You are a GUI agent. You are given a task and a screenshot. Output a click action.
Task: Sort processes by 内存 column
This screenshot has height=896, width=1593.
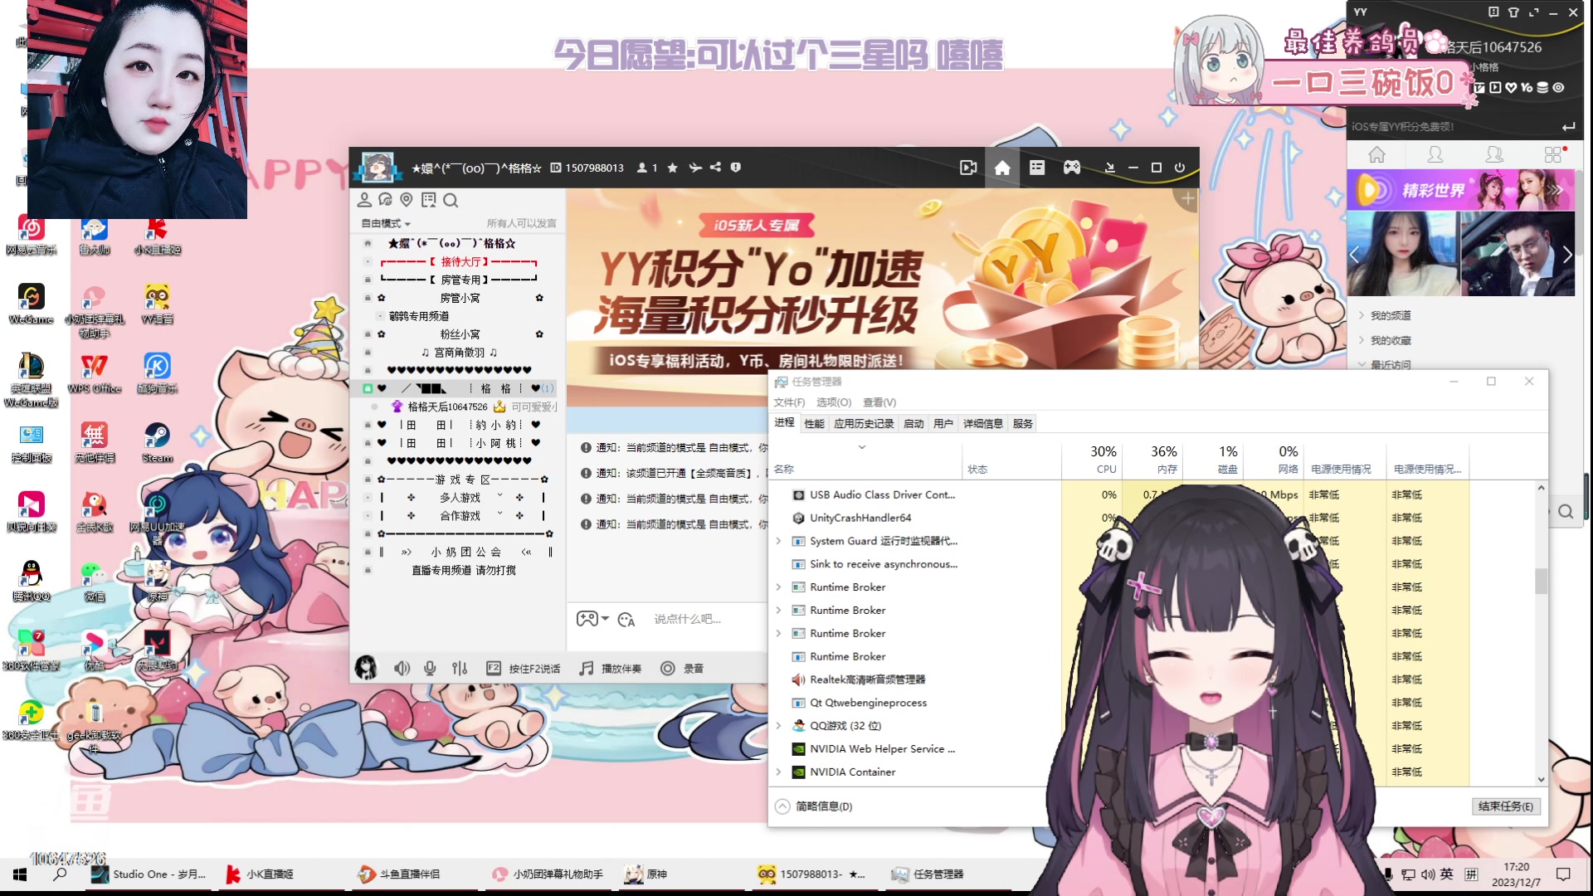pos(1152,460)
